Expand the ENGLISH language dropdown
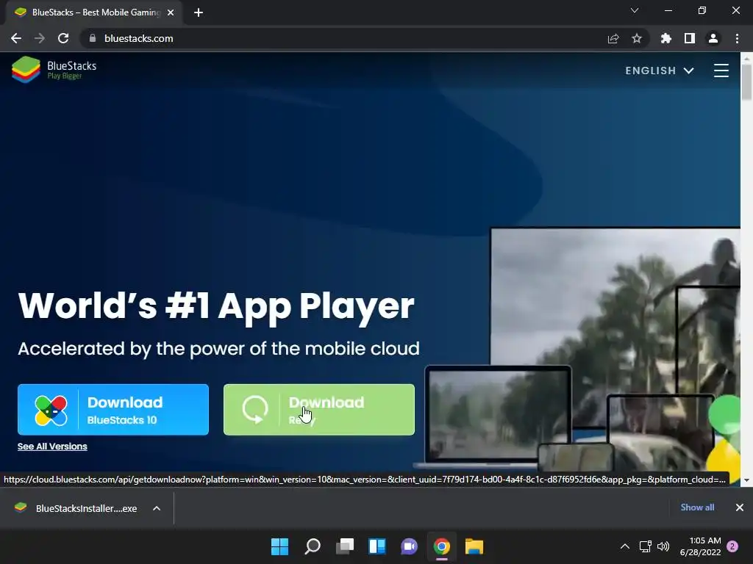 [660, 70]
